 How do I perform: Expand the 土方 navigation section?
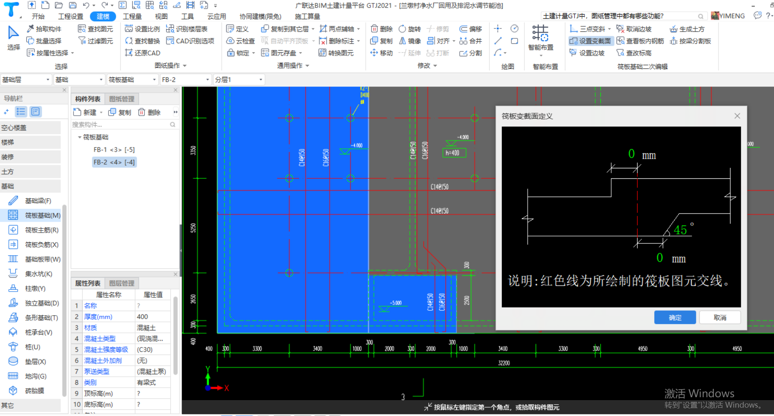pos(30,172)
